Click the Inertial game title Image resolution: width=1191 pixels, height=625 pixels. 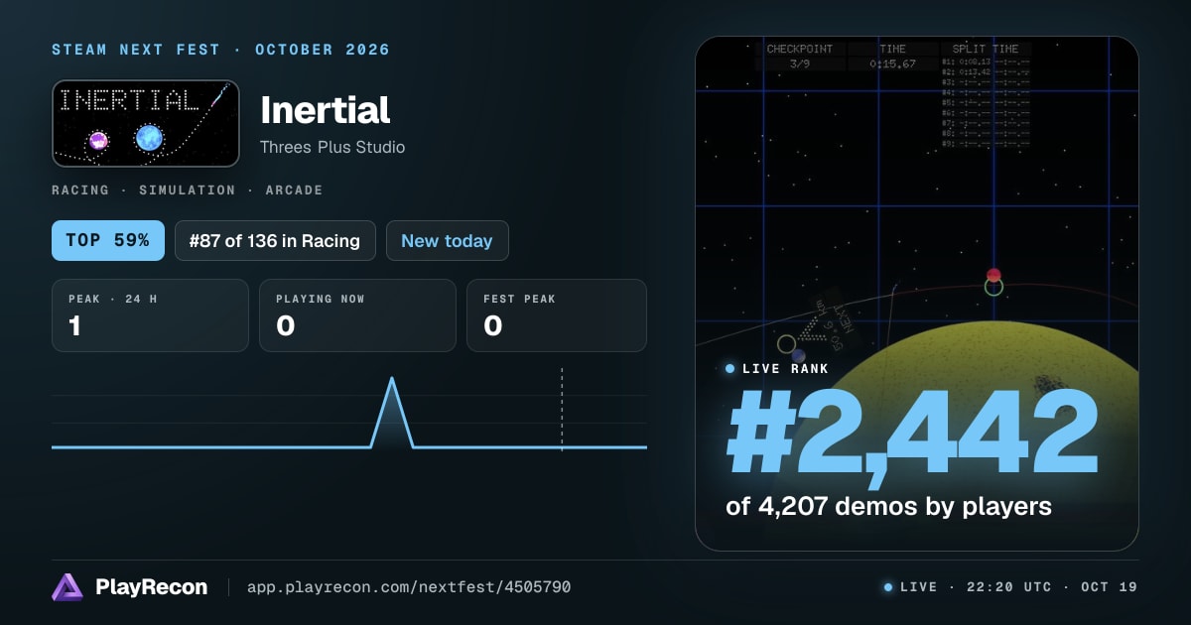326,109
